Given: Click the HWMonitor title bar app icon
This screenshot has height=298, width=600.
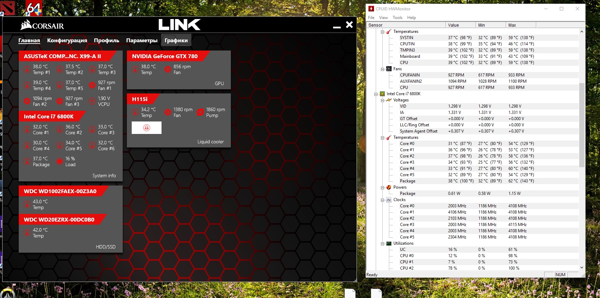Looking at the screenshot, I should tap(371, 9).
